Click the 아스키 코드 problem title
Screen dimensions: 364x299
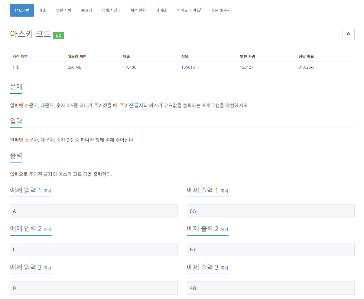[30, 34]
